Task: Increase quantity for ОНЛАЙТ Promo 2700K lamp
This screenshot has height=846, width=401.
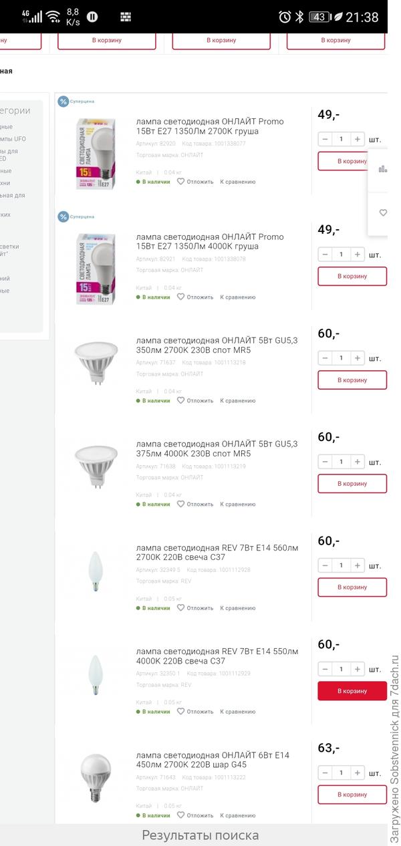Action: click(x=358, y=140)
